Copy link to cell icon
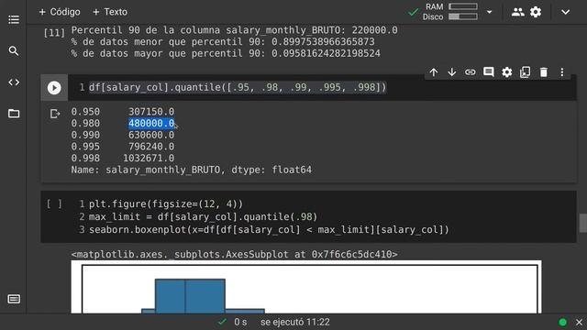This screenshot has width=587, height=330. coord(471,72)
